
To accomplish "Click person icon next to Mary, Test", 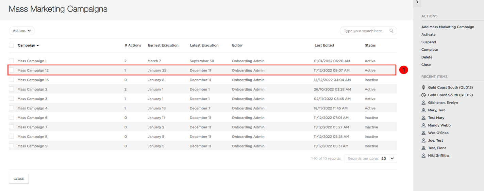I will (423, 110).
